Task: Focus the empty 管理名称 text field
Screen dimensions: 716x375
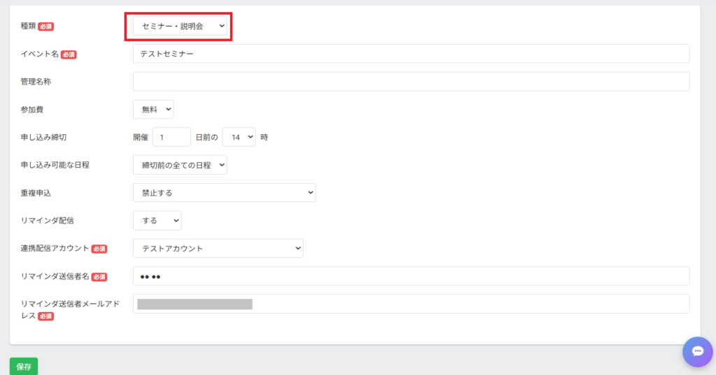Action: click(x=410, y=82)
